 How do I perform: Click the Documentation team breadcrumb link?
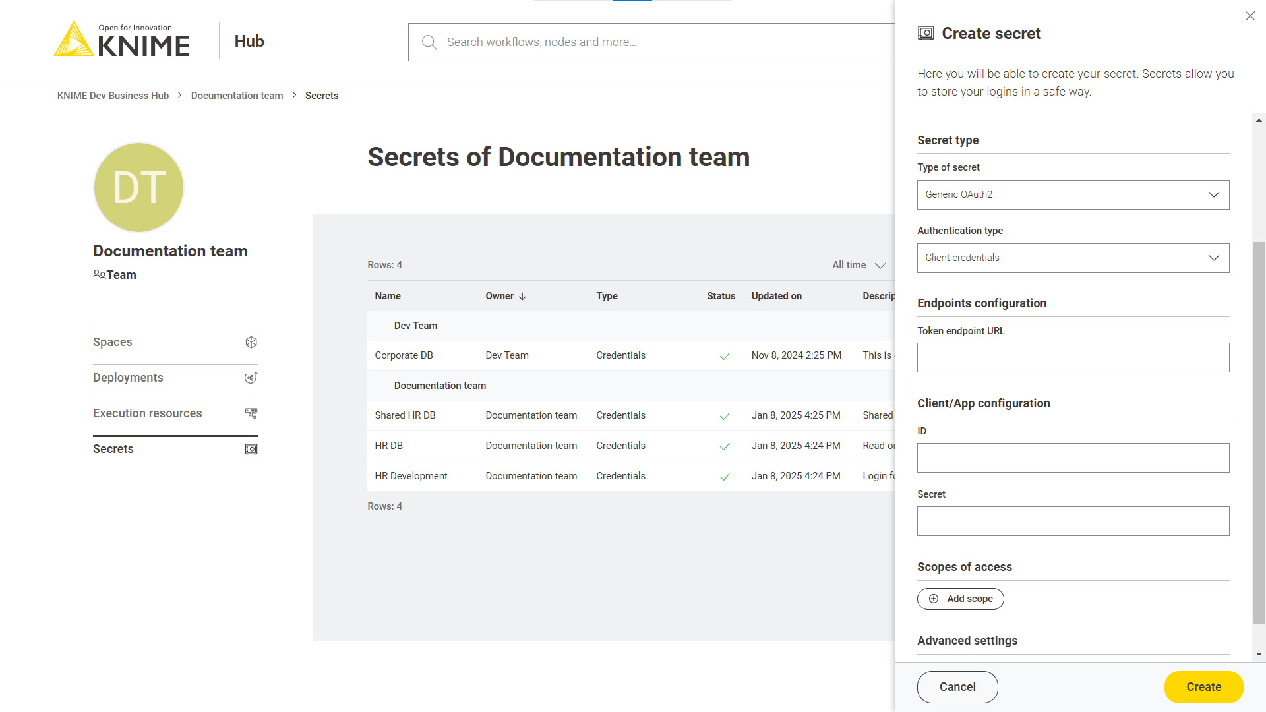pyautogui.click(x=237, y=96)
